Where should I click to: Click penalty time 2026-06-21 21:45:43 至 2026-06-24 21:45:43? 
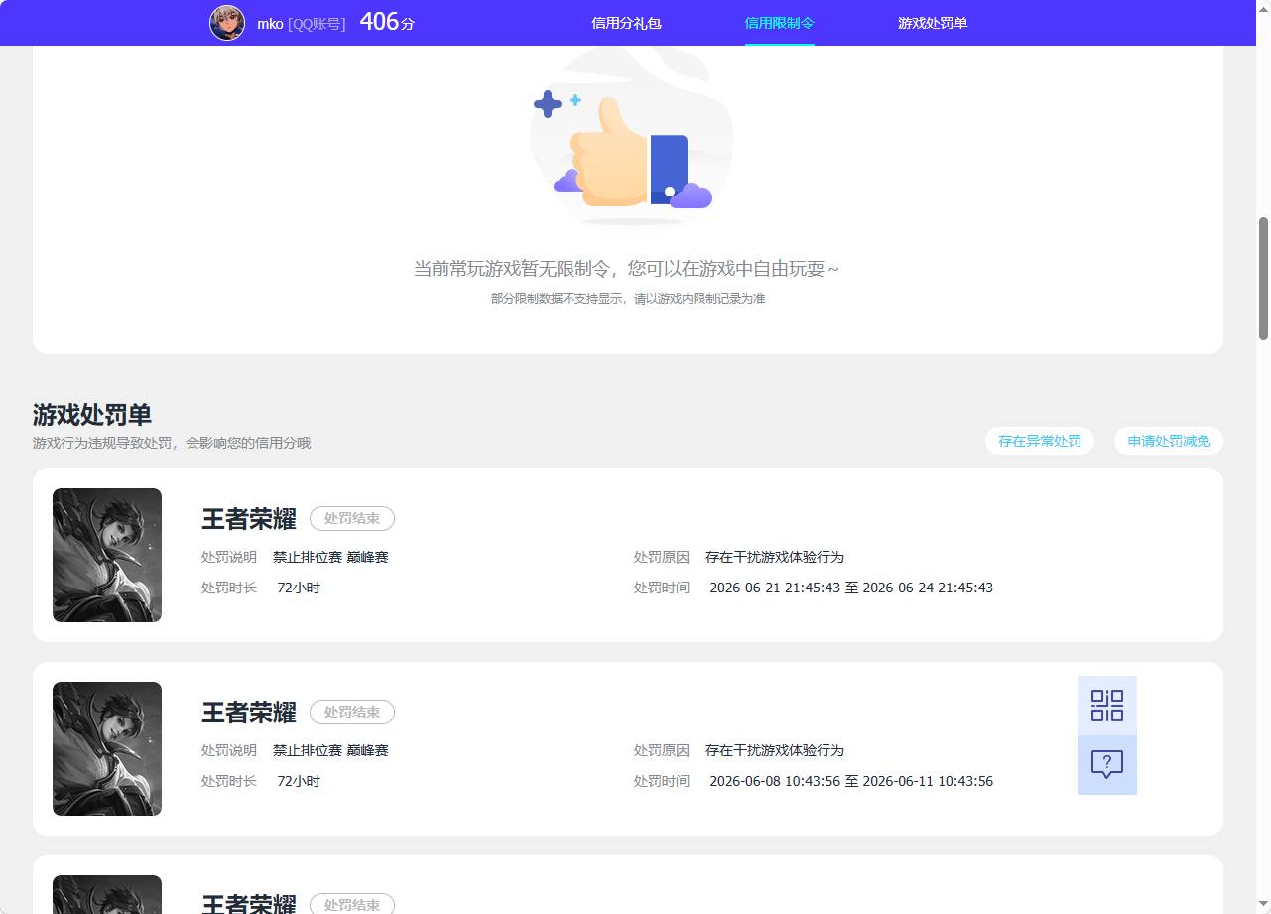click(851, 588)
